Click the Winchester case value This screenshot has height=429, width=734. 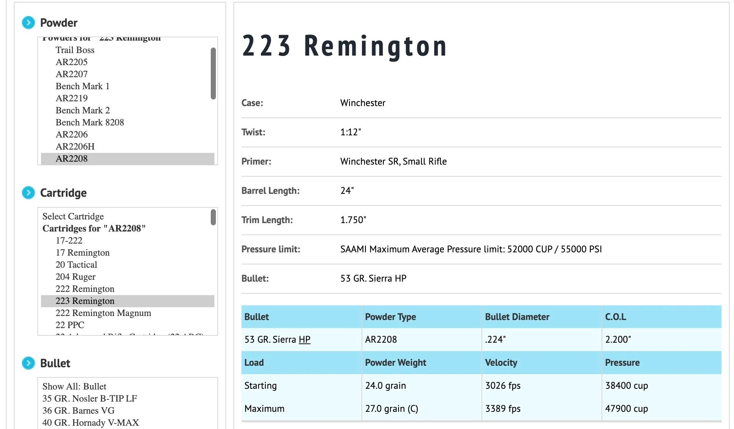[363, 103]
